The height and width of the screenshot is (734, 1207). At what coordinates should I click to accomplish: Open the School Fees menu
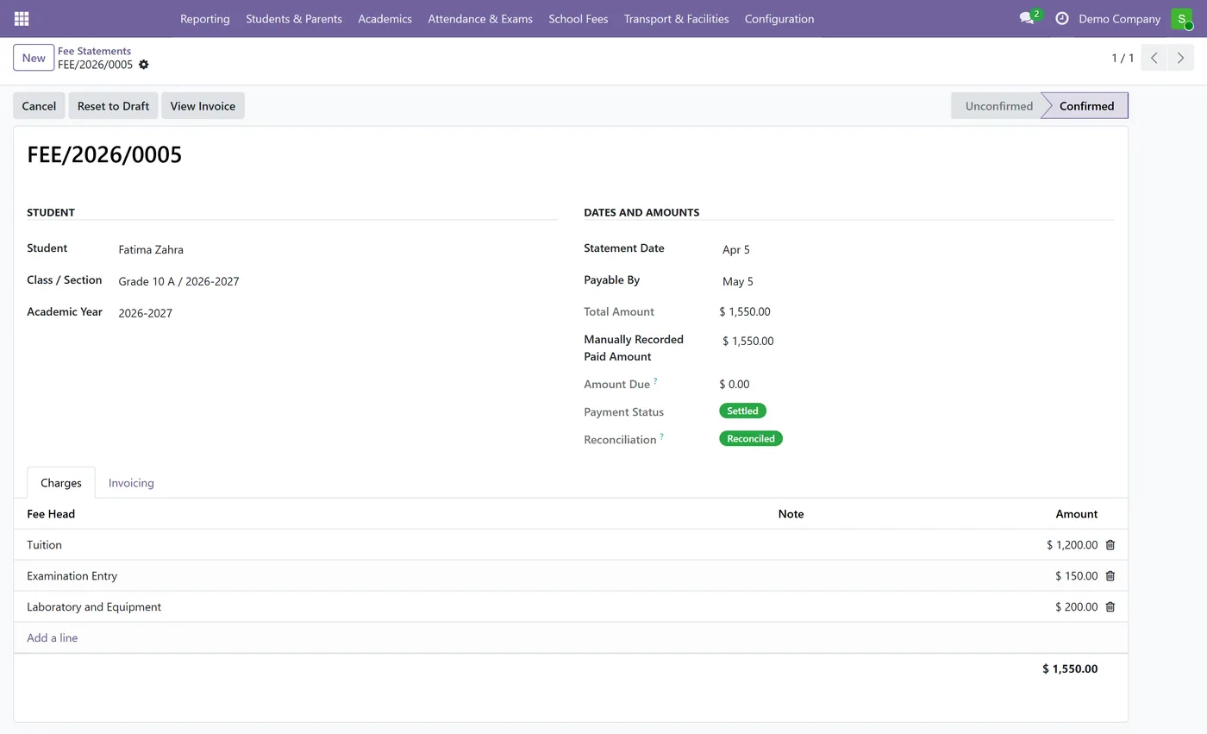(578, 18)
